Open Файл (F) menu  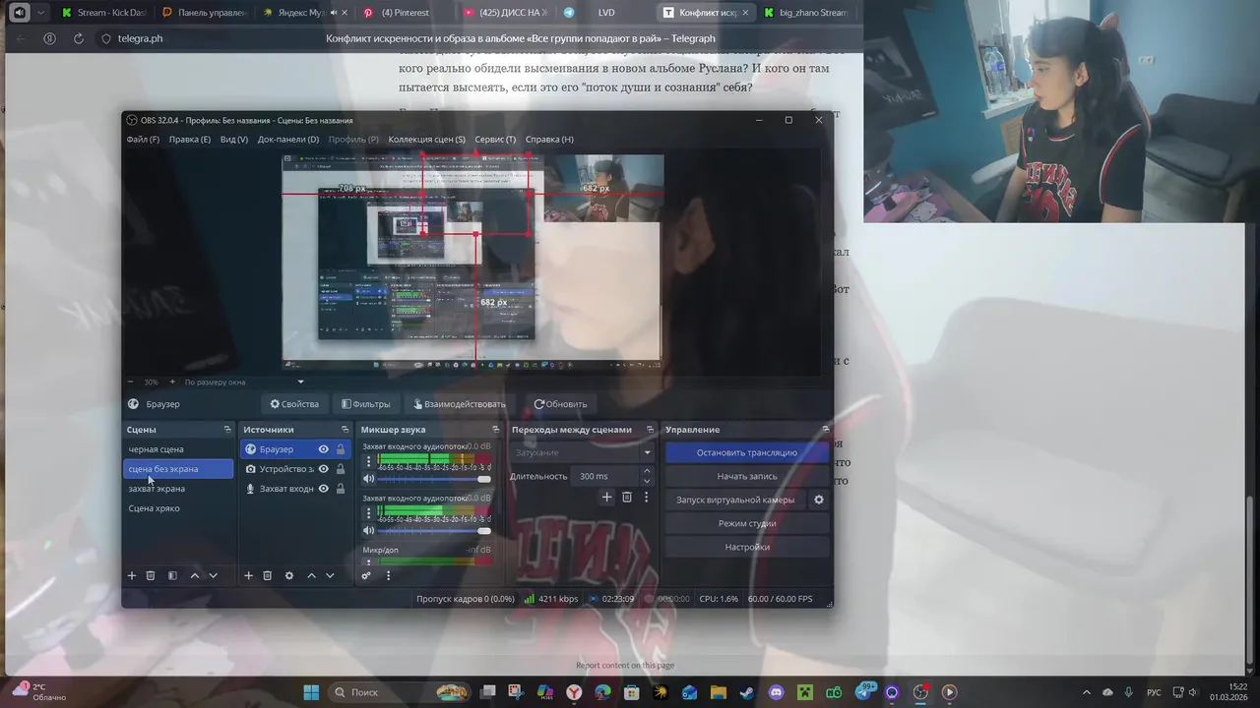coord(143,140)
